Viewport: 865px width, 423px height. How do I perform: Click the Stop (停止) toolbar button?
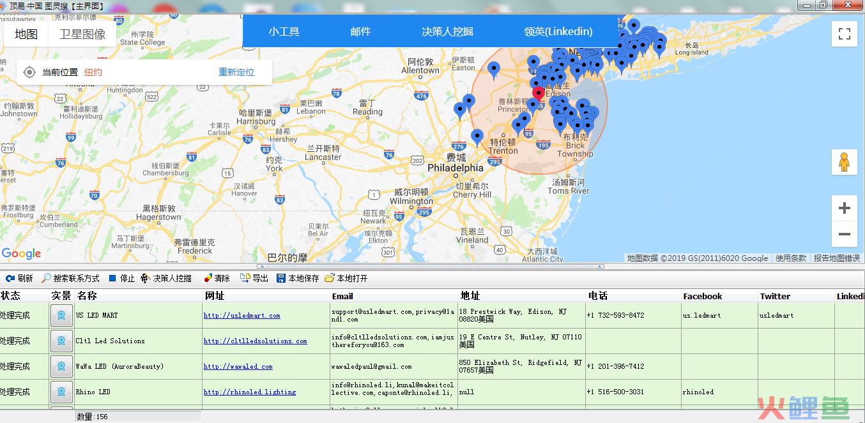(x=121, y=278)
